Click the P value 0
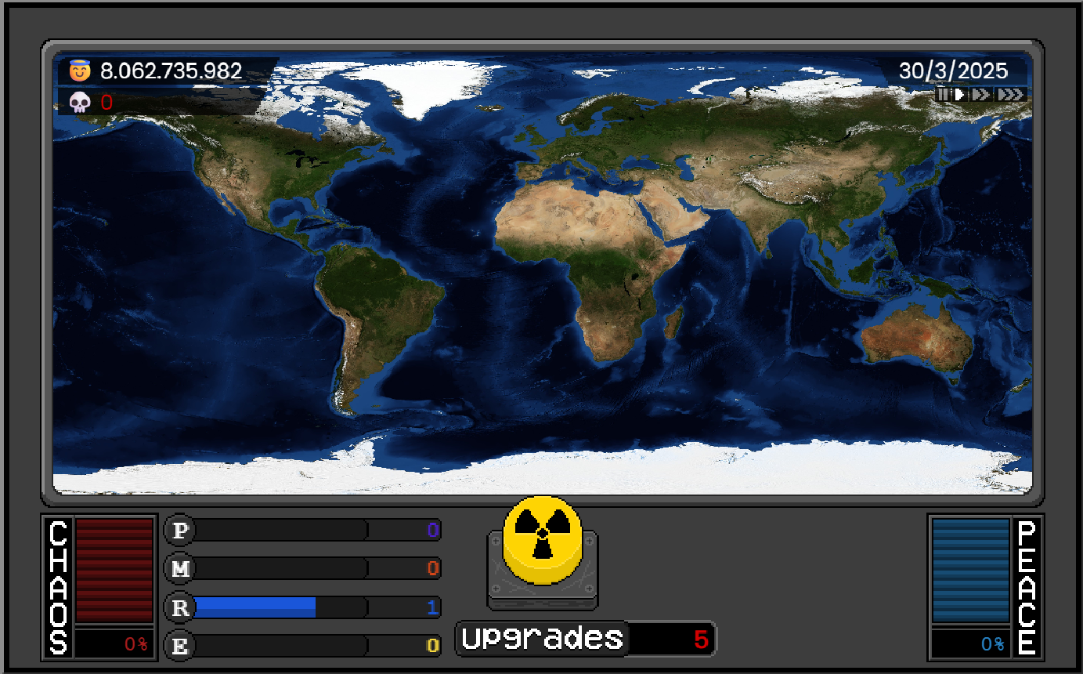Image resolution: width=1083 pixels, height=674 pixels. pos(432,531)
